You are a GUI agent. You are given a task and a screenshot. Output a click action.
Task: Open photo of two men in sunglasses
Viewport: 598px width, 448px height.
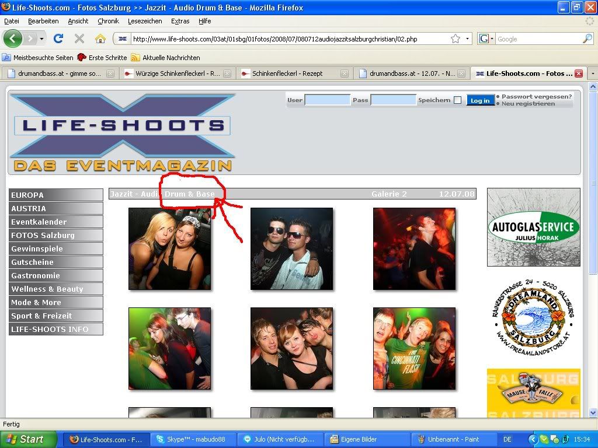pyautogui.click(x=292, y=249)
